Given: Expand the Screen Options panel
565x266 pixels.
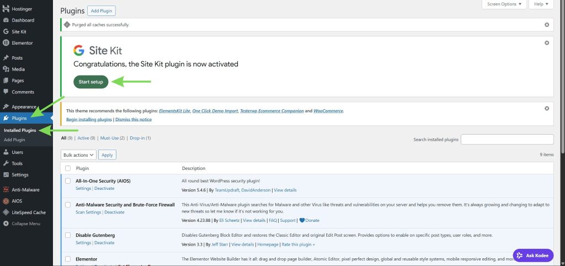Looking at the screenshot, I should click(x=504, y=4).
